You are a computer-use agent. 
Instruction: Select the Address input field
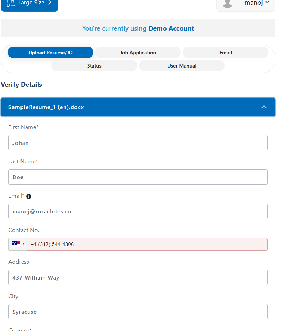pyautogui.click(x=138, y=277)
